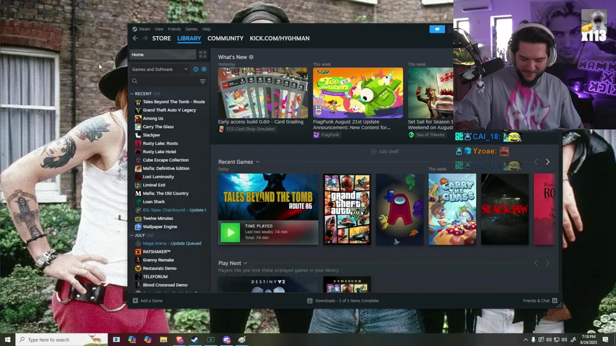Image resolution: width=616 pixels, height=346 pixels.
Task: Open the Windows Start menu
Action: coord(8,340)
